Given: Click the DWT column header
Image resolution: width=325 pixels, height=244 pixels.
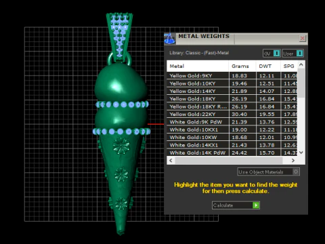Looking at the screenshot, I should tap(268, 66).
